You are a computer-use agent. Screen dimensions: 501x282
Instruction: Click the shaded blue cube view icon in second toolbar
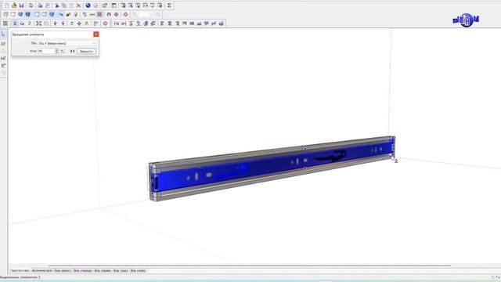click(x=52, y=14)
